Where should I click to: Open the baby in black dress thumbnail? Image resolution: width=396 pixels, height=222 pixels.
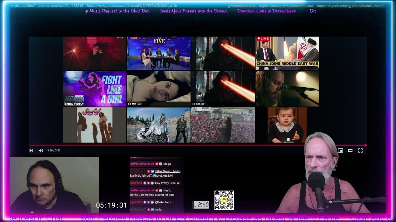tap(287, 125)
